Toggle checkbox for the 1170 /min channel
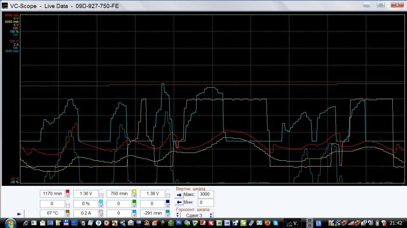 click(68, 196)
